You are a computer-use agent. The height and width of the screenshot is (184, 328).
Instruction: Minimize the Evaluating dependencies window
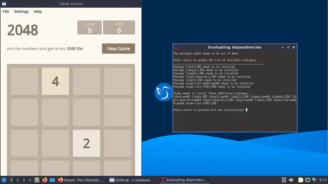click(283, 47)
